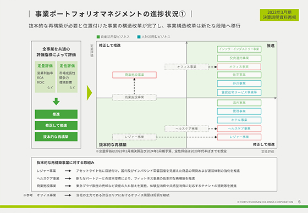The image size is (308, 213).
Task: Click the teal square legend for 人財活用型ビジネス
Action: 139,37
